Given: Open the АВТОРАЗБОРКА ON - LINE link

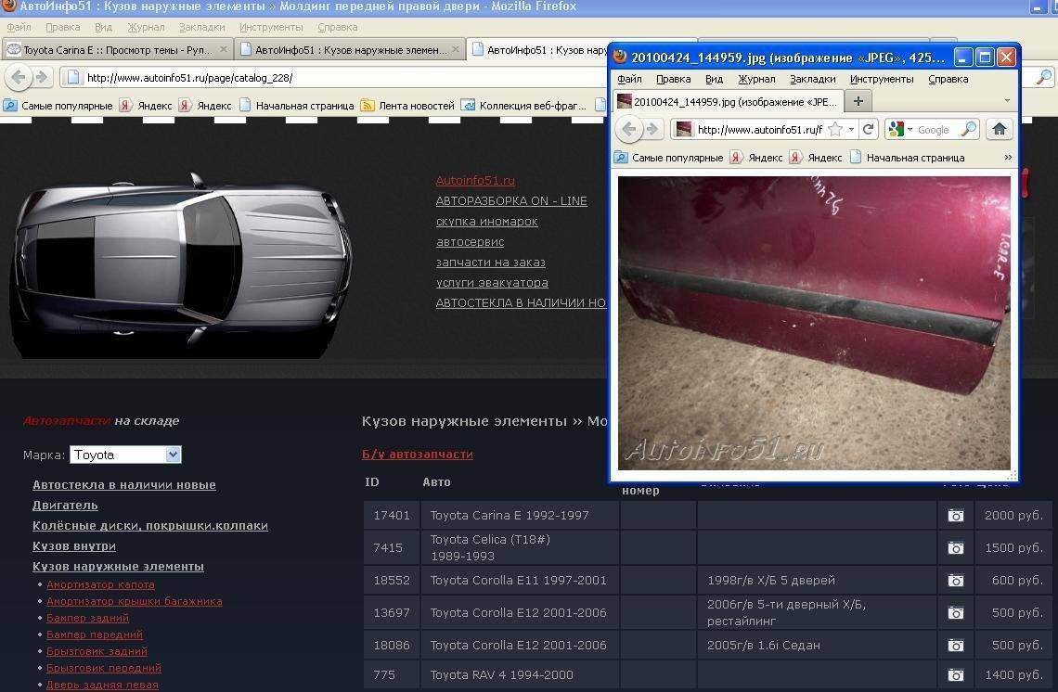Looking at the screenshot, I should [511, 201].
